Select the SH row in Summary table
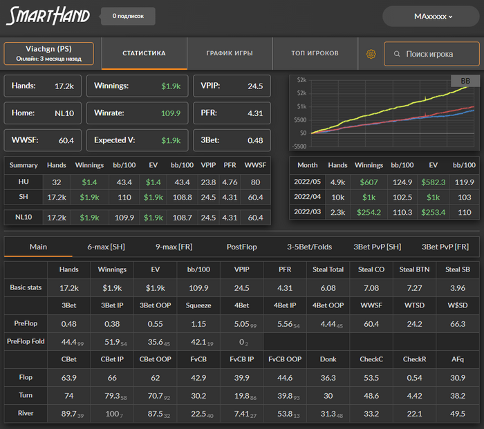 [x=138, y=197]
